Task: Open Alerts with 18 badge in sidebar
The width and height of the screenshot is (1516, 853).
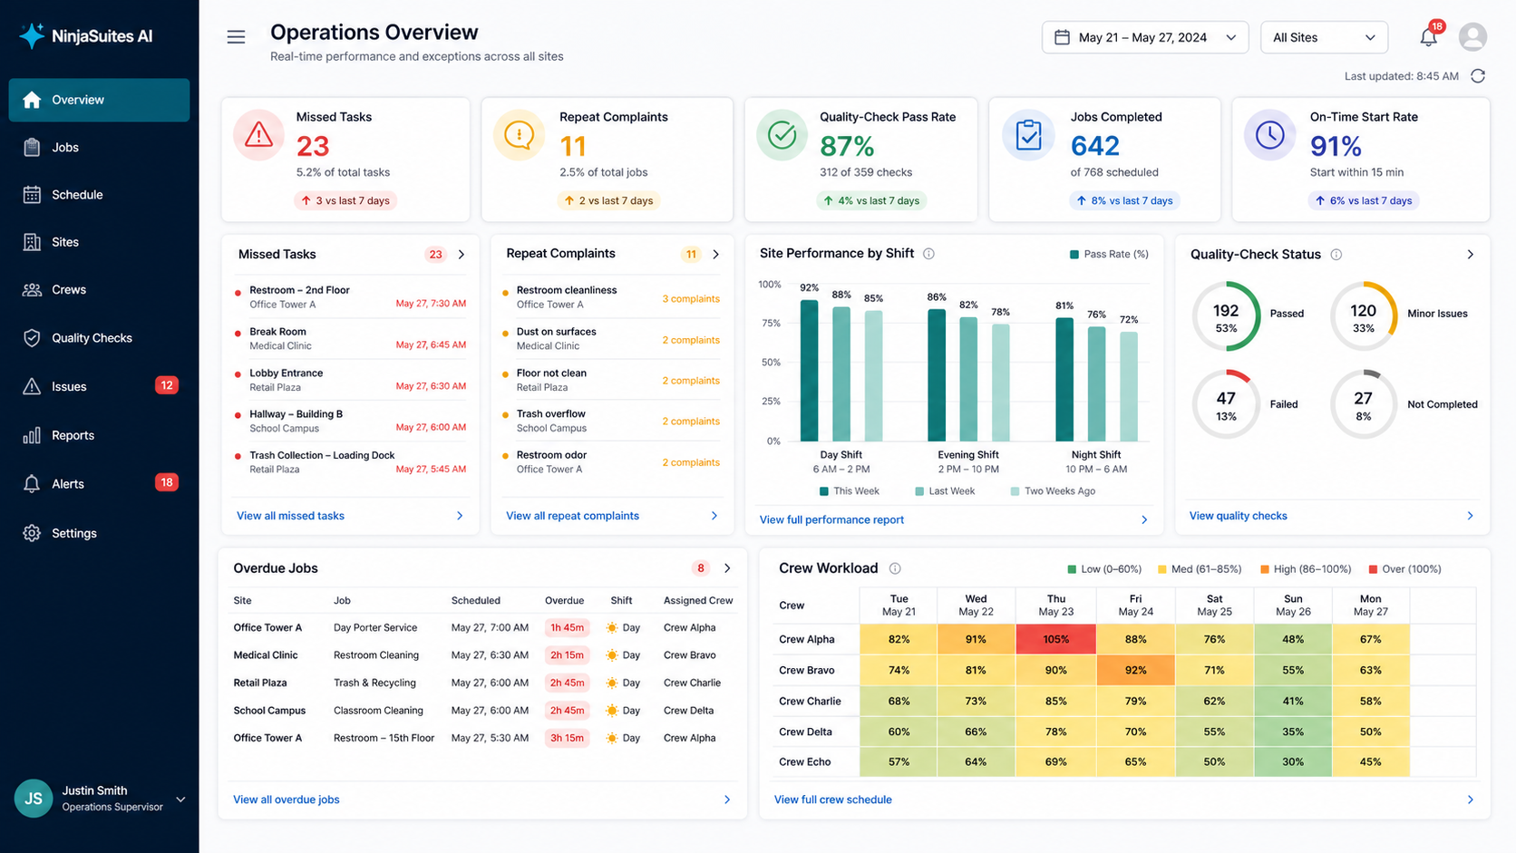Action: (x=99, y=483)
